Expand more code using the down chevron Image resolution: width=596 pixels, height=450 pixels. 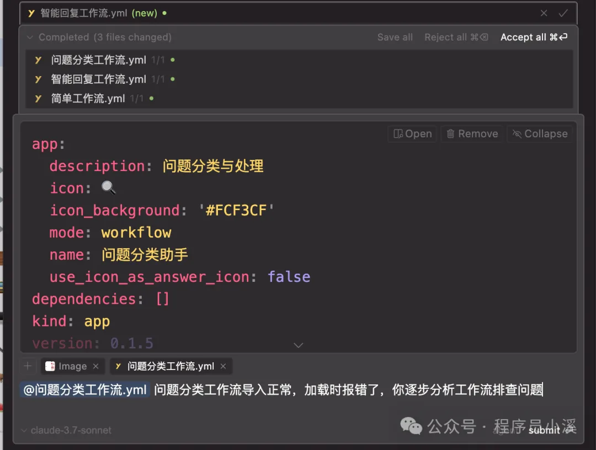pos(299,345)
